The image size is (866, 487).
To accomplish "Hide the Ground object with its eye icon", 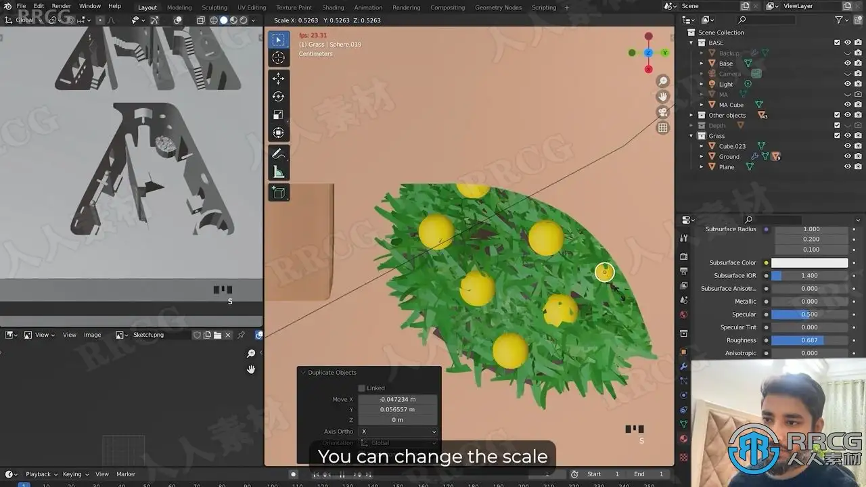I will point(848,156).
